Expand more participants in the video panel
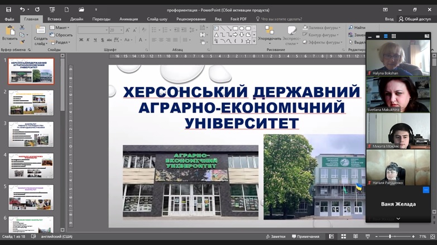 point(398,219)
